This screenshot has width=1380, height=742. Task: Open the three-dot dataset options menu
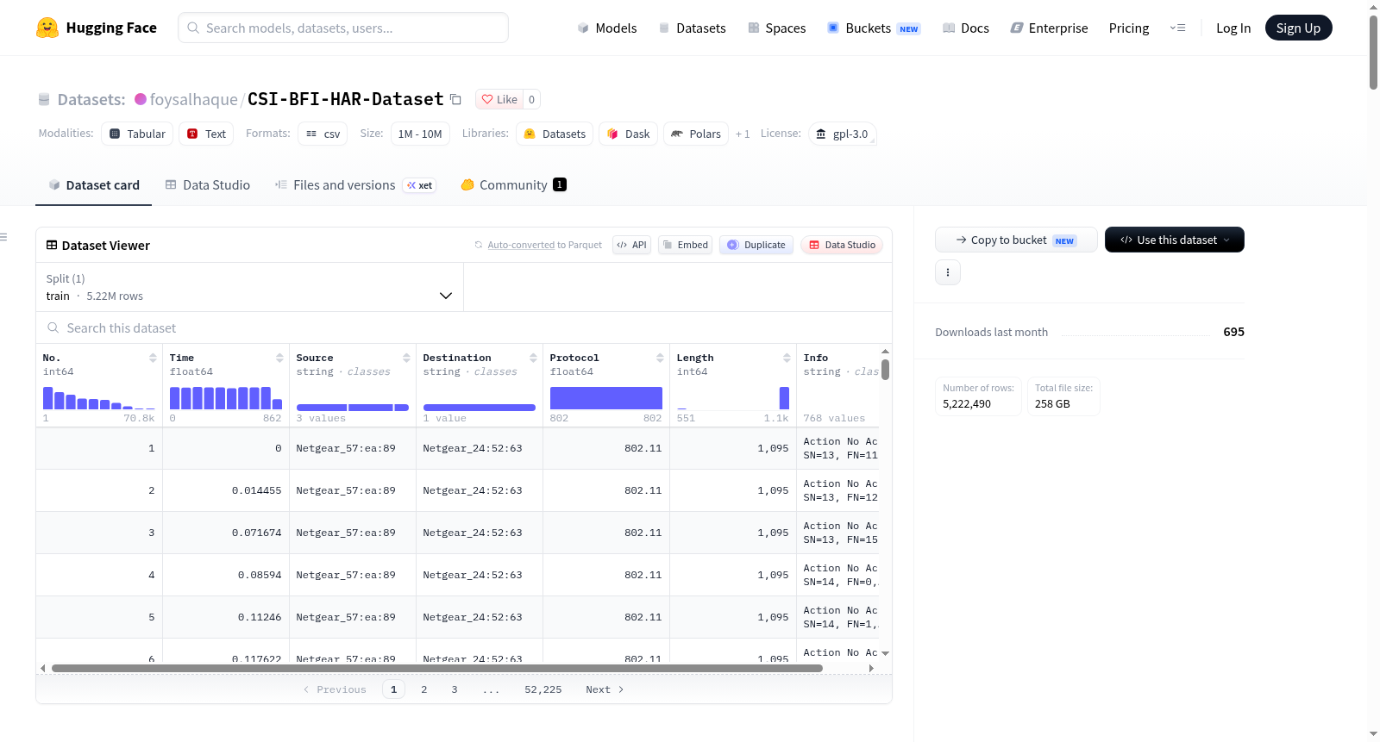948,272
